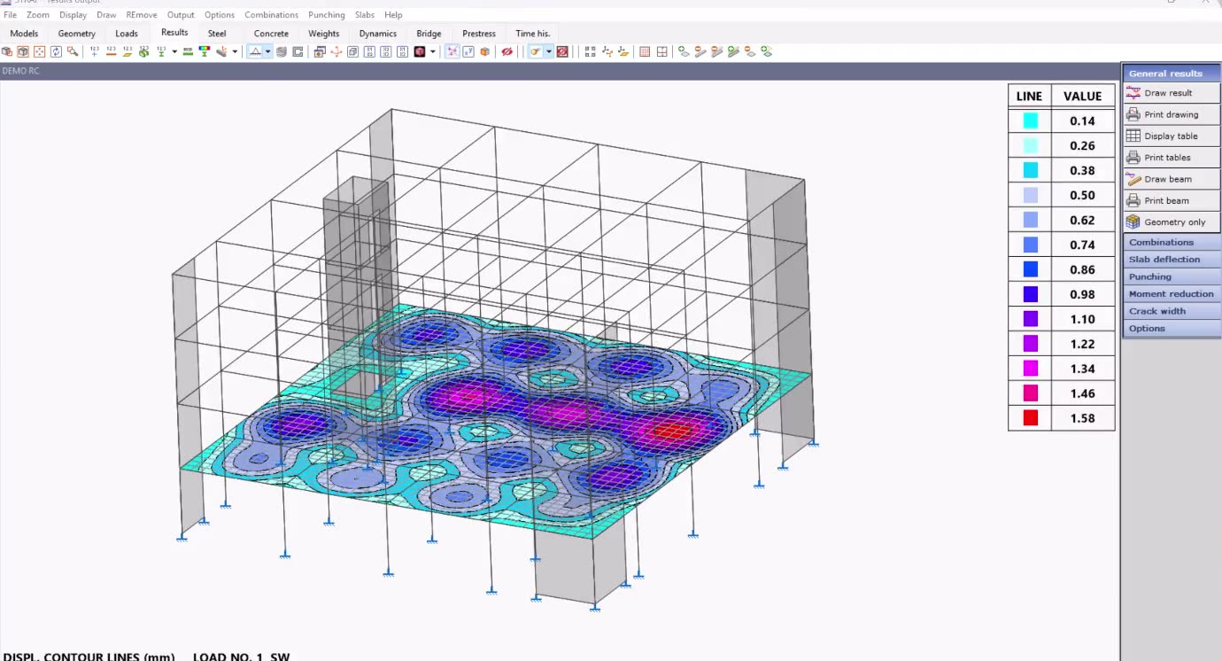Click the legend value 0.50
1222x661 pixels.
pyautogui.click(x=1082, y=195)
